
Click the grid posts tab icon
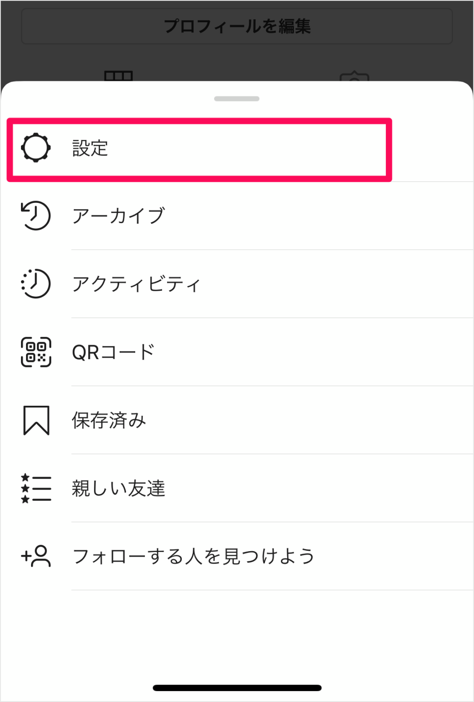pos(118,75)
